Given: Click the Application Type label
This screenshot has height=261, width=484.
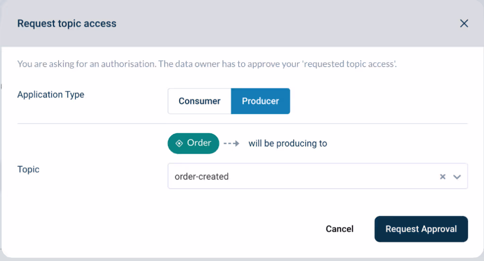Looking at the screenshot, I should point(51,95).
